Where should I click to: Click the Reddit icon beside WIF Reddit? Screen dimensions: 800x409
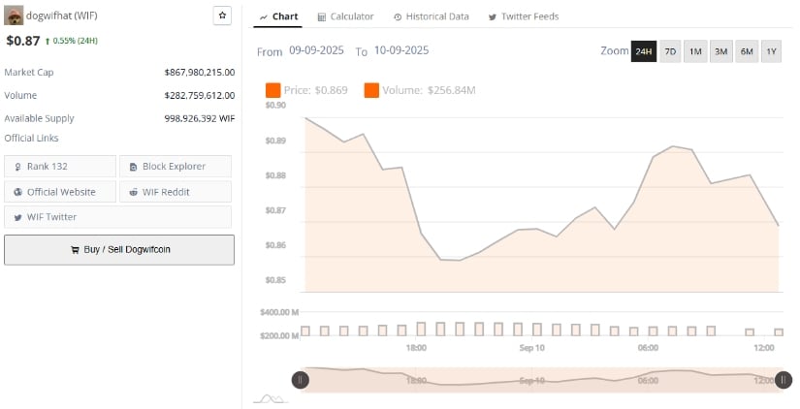pos(134,192)
